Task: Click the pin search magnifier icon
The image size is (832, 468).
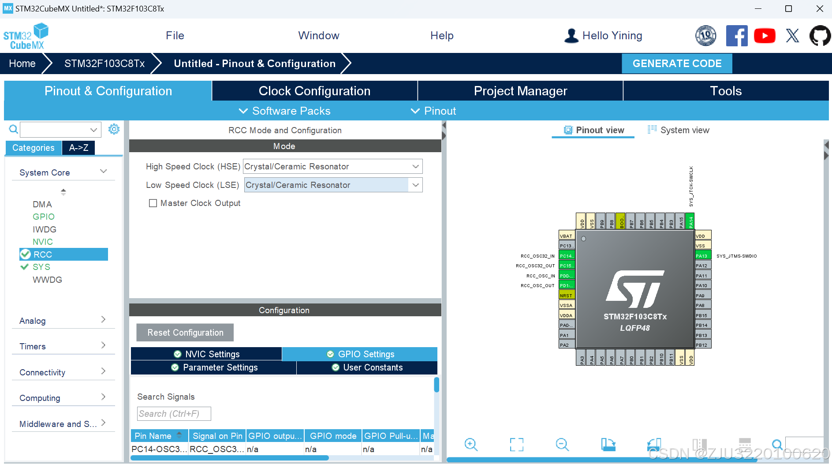Action: click(x=777, y=444)
